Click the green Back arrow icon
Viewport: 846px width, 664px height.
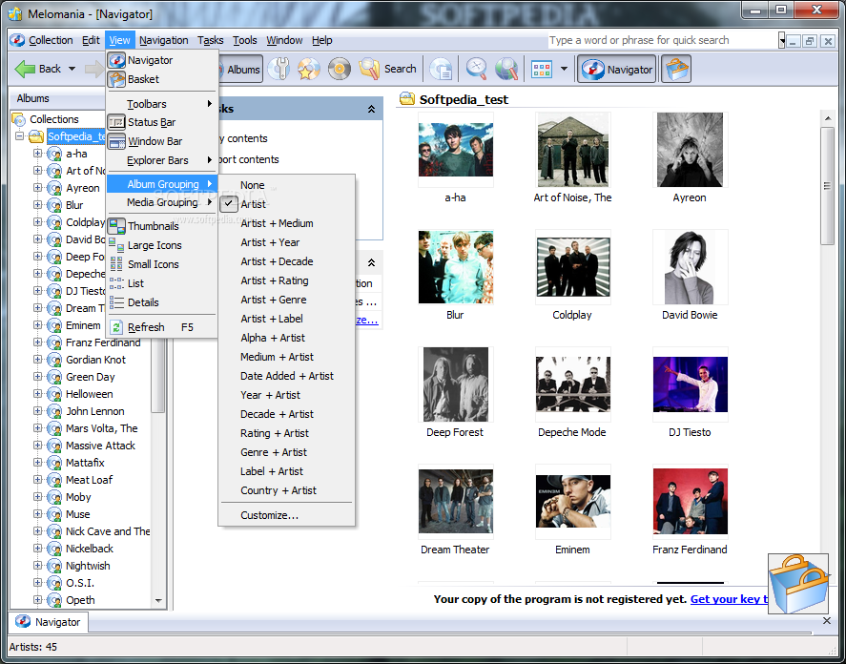pyautogui.click(x=25, y=69)
